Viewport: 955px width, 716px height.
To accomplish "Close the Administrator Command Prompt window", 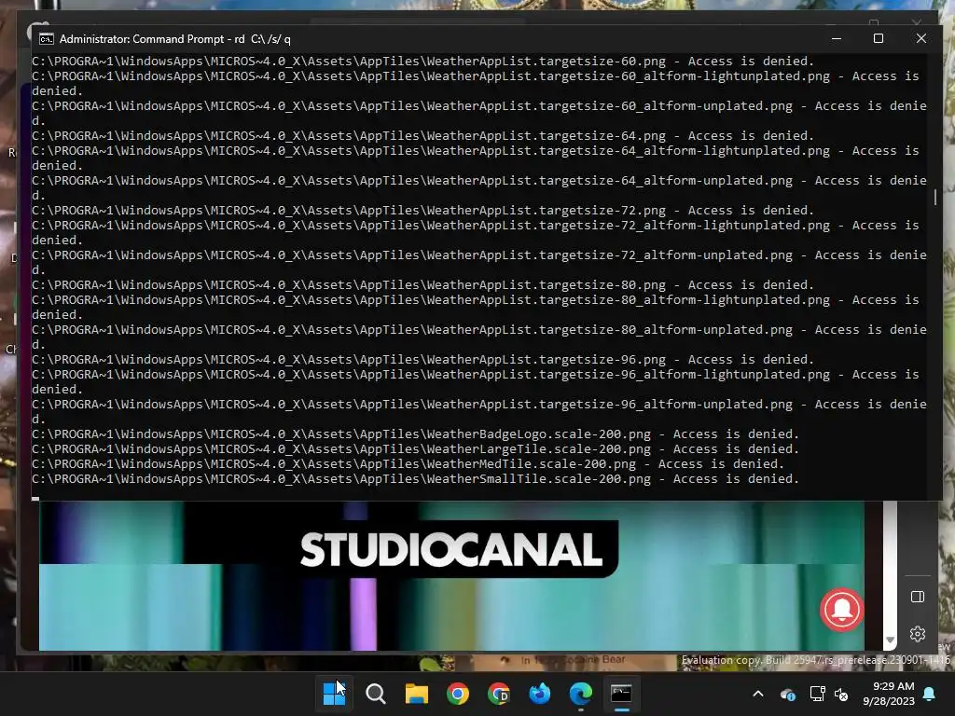I will (920, 38).
